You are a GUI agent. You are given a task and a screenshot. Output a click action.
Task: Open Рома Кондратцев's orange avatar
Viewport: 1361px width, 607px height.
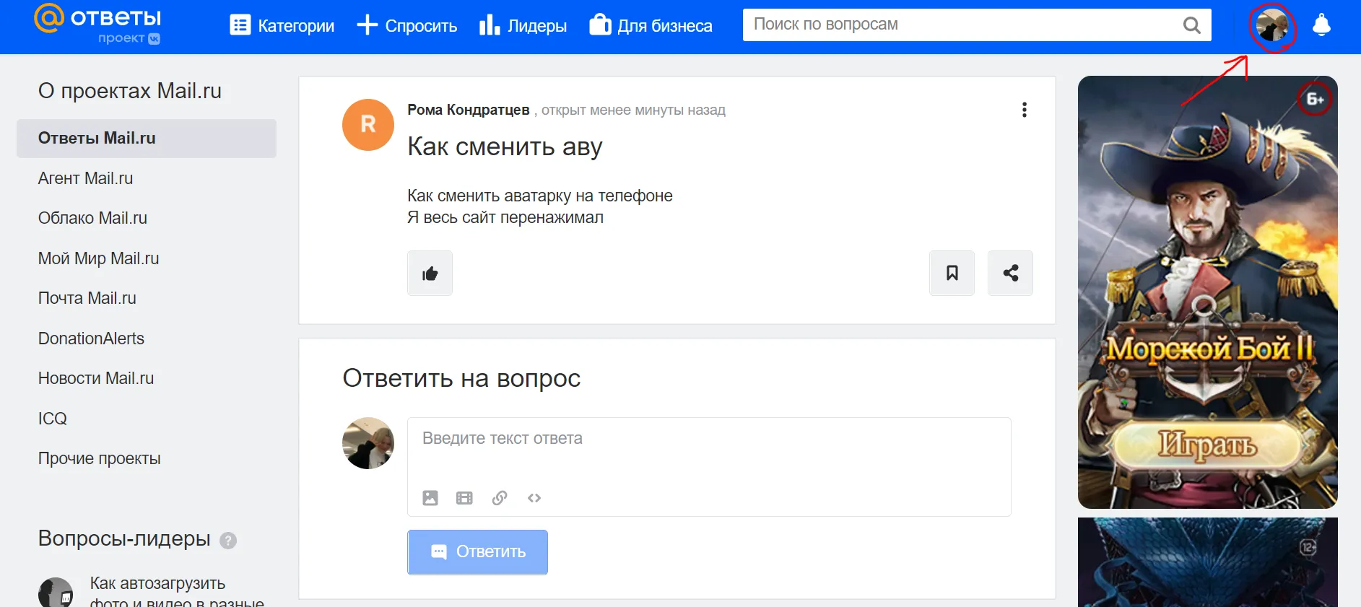tap(368, 125)
